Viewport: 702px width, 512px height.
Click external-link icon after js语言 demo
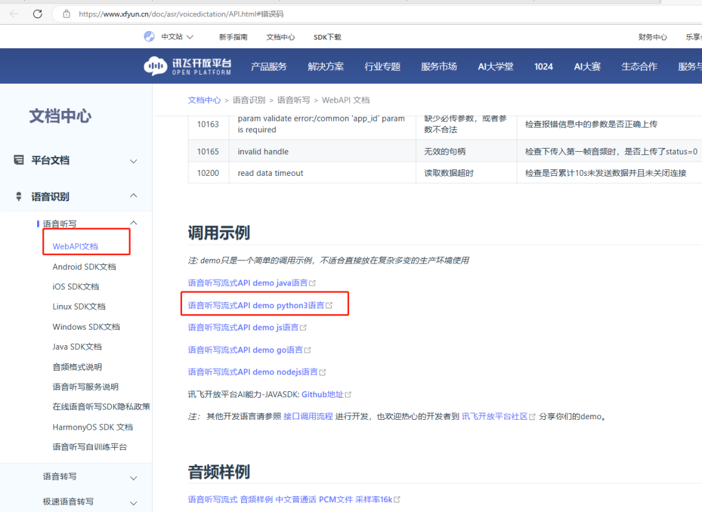(303, 328)
